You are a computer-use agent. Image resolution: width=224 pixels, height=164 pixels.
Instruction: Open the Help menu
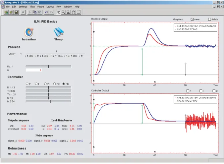(77, 7)
